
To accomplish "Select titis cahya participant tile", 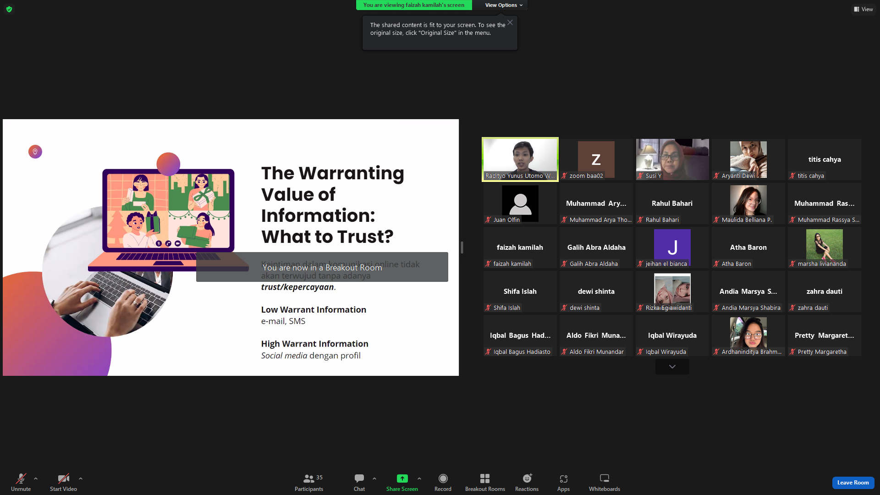I will pos(825,159).
